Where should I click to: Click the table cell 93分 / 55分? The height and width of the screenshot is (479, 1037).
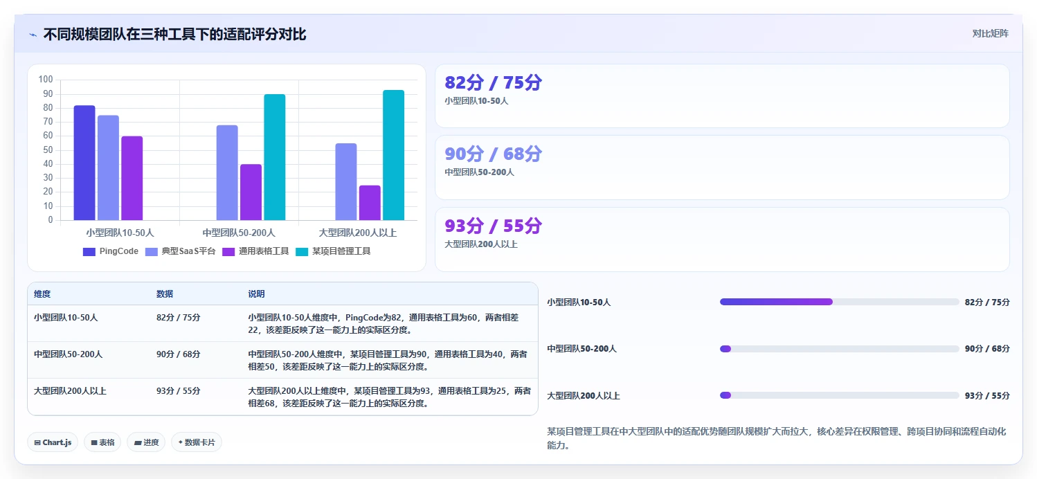pos(179,391)
